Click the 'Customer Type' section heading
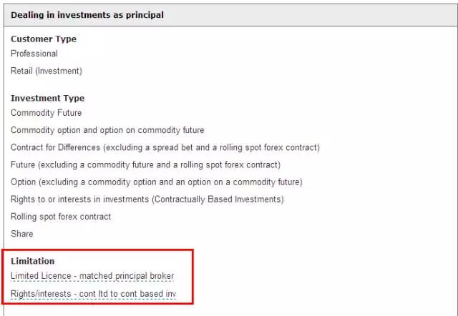458x316 pixels. (44, 39)
